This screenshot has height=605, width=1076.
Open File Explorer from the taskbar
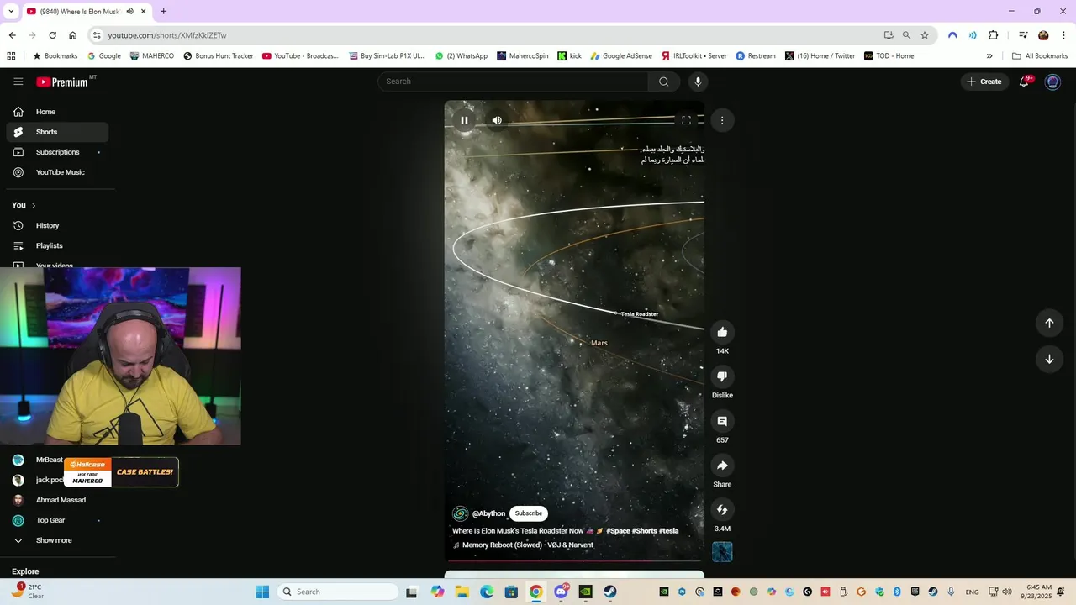coord(462,592)
